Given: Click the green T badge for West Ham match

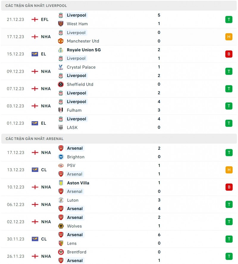Looking at the screenshot, I should (229, 19).
